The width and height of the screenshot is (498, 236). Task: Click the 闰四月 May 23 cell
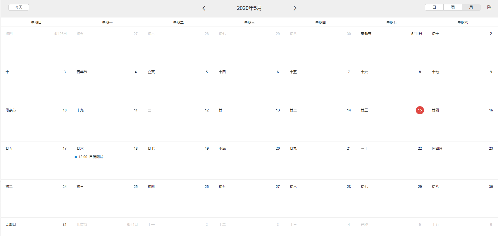pyautogui.click(x=462, y=160)
